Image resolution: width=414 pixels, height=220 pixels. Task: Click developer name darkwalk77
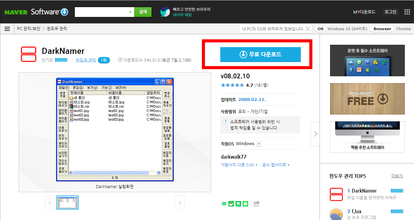pyautogui.click(x=234, y=157)
